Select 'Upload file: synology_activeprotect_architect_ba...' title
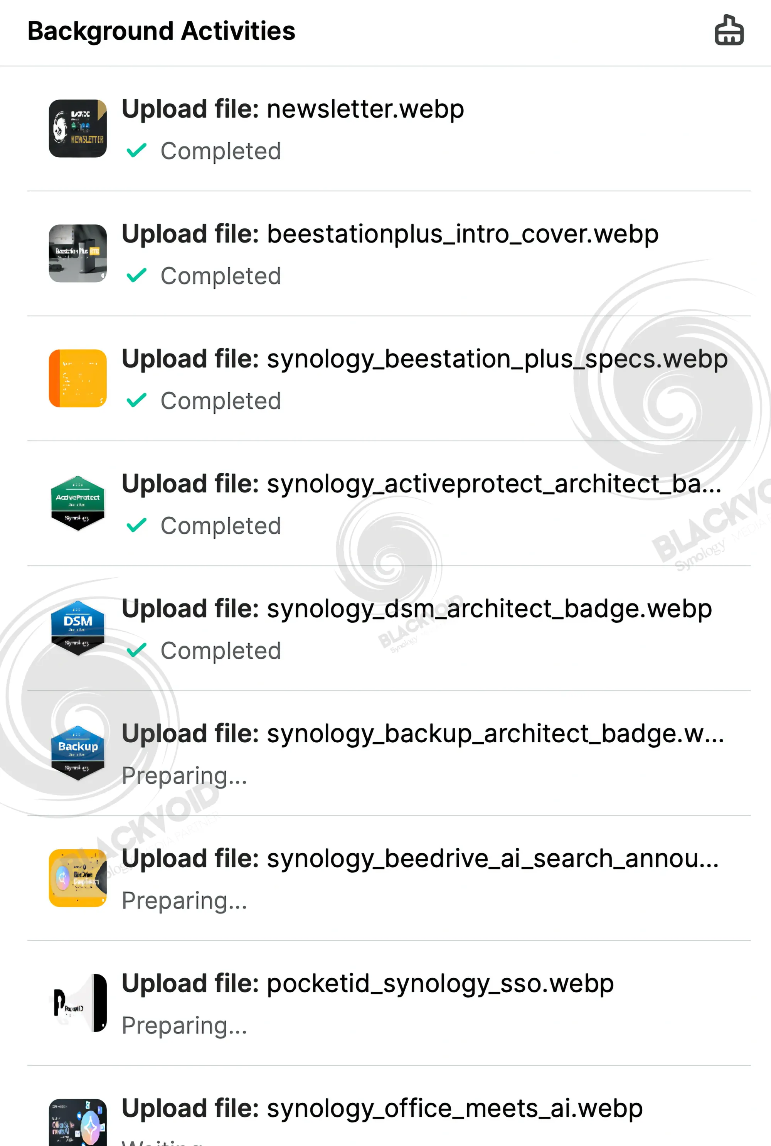The width and height of the screenshot is (771, 1146). [x=421, y=484]
